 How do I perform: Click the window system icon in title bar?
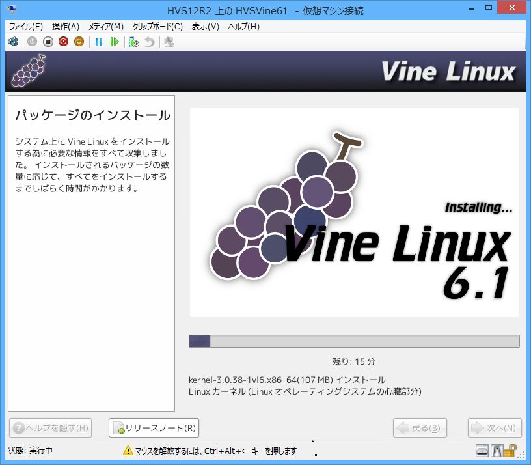pyautogui.click(x=12, y=10)
